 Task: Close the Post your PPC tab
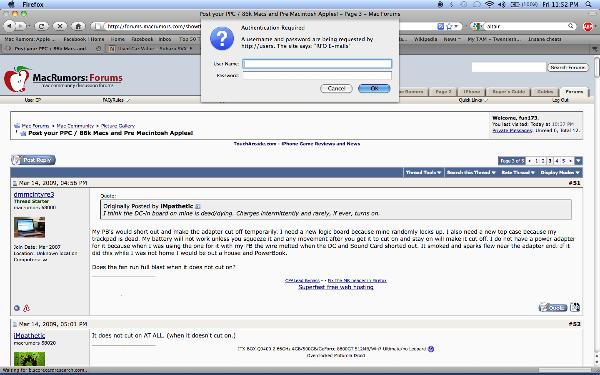99,48
